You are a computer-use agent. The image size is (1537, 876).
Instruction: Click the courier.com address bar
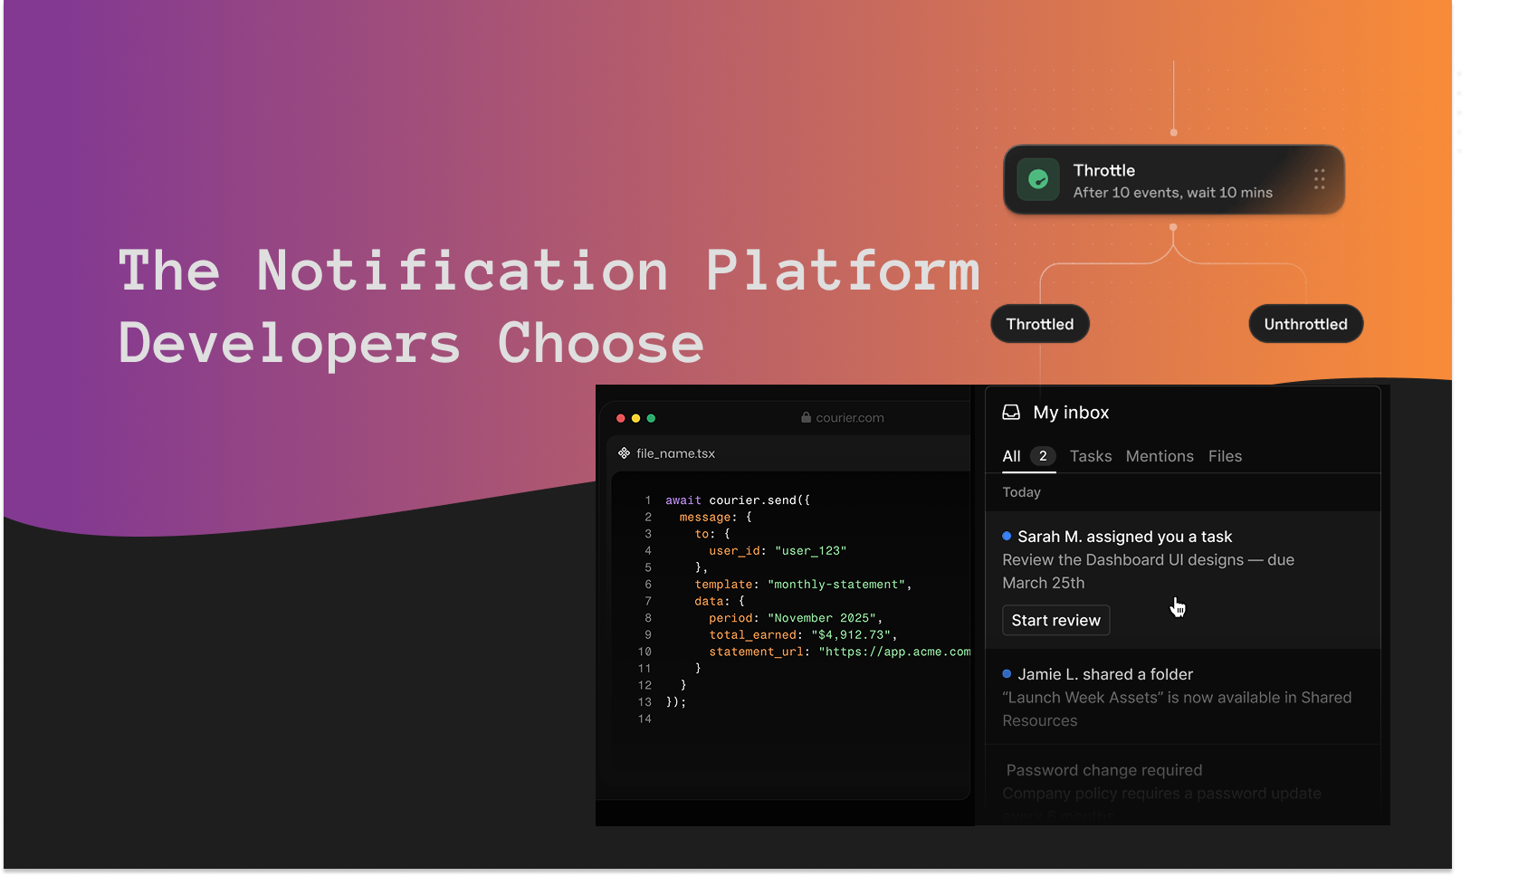click(x=847, y=417)
